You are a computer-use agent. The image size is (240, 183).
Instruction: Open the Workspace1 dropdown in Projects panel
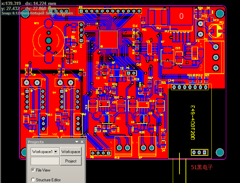tap(56, 152)
